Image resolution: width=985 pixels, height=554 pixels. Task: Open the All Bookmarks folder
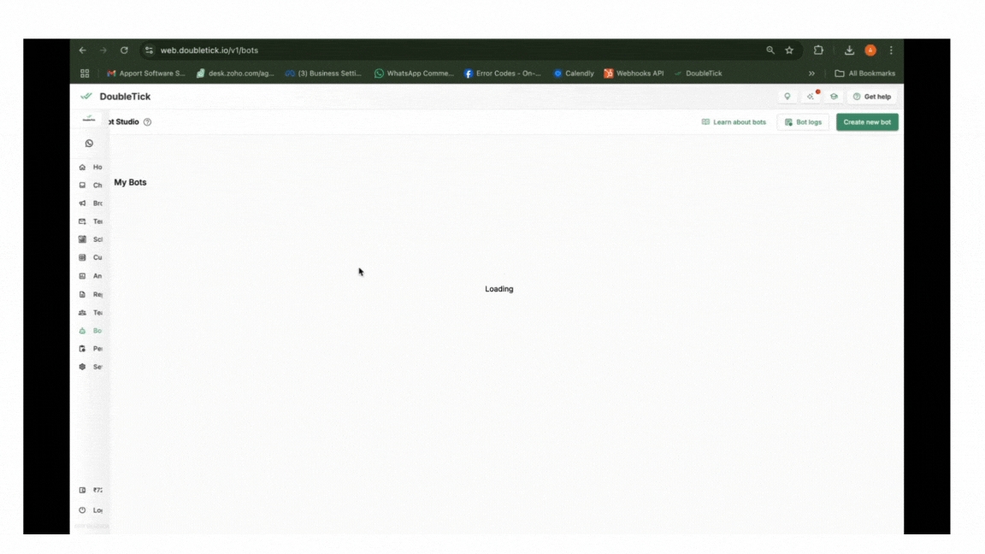tap(864, 74)
